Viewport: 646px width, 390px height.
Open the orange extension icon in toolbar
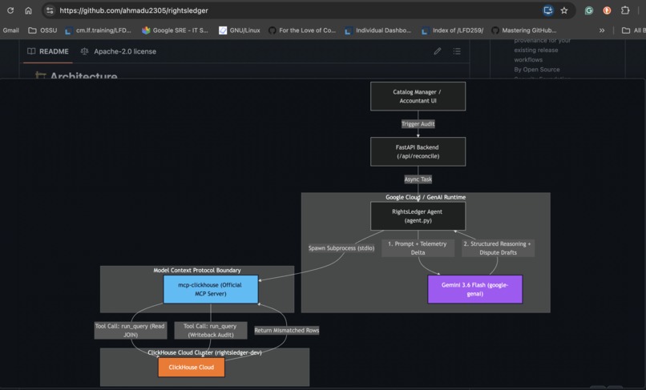click(607, 10)
